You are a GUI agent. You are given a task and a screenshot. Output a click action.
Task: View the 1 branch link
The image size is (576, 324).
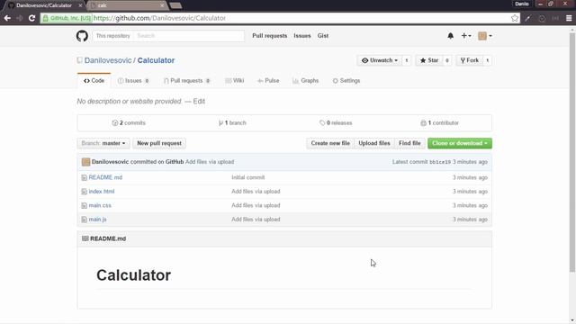[232, 123]
